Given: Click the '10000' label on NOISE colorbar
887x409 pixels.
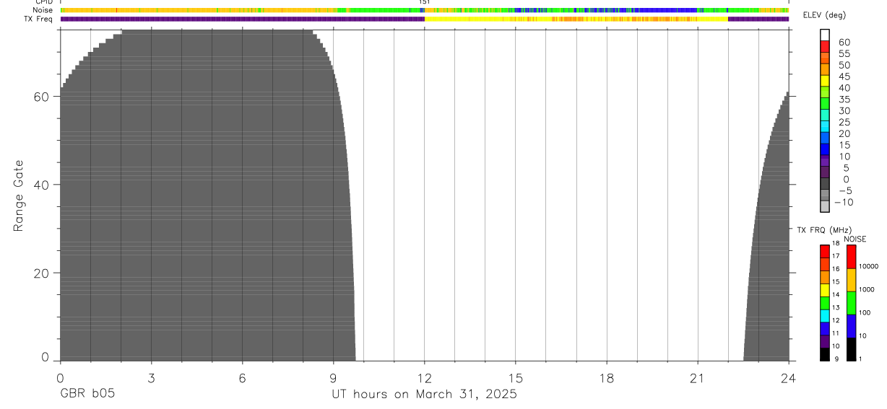Looking at the screenshot, I should (x=869, y=266).
